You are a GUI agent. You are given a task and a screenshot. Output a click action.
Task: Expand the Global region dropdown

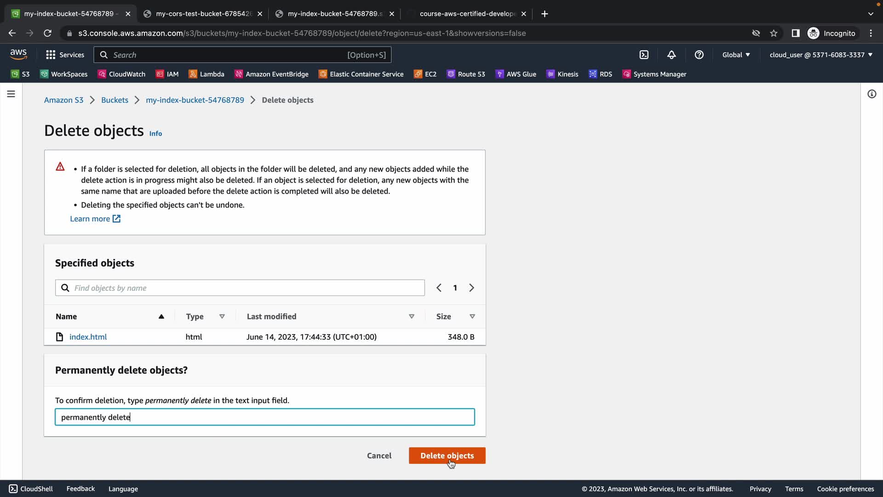coord(736,55)
